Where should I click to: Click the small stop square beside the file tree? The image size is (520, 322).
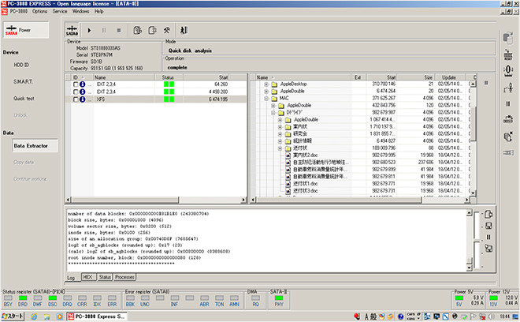[x=486, y=83]
